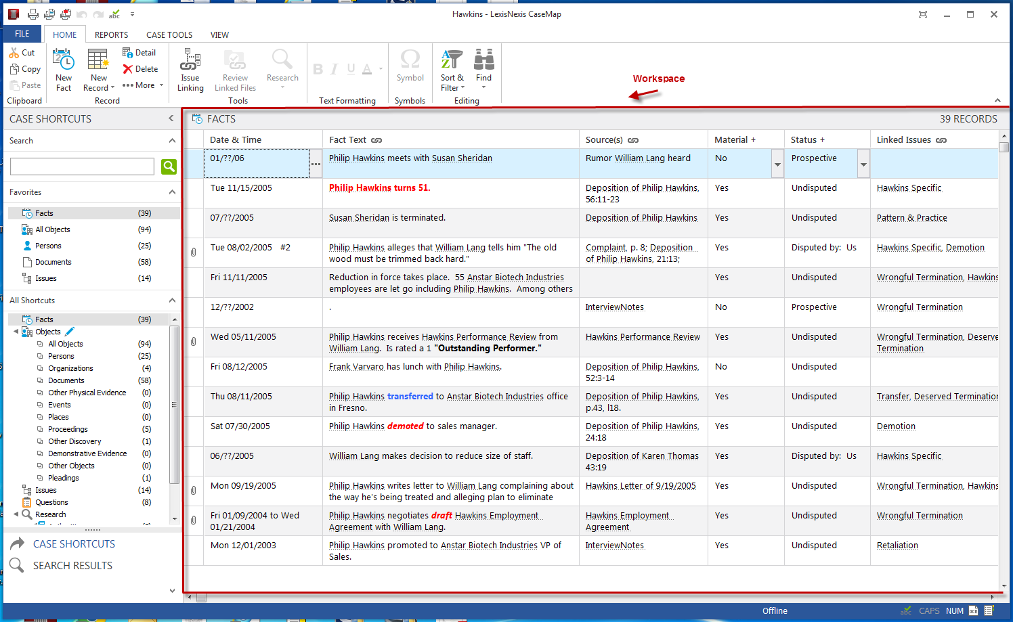
Task: Open the Material dropdown in the first row
Action: [777, 164]
